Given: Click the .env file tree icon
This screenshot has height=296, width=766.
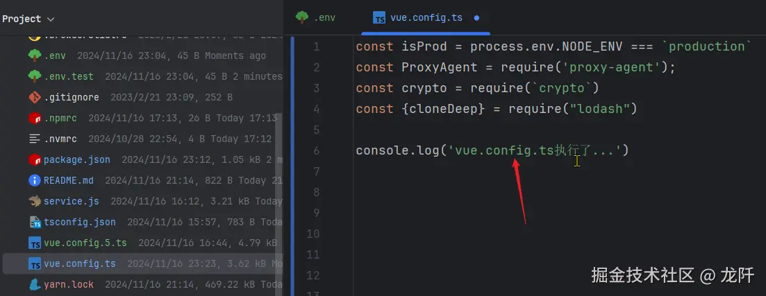Looking at the screenshot, I should click(x=35, y=55).
